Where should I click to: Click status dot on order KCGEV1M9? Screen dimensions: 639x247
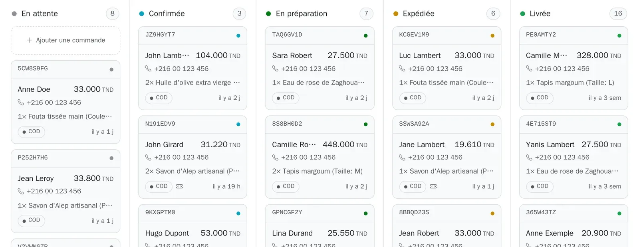pyautogui.click(x=492, y=36)
